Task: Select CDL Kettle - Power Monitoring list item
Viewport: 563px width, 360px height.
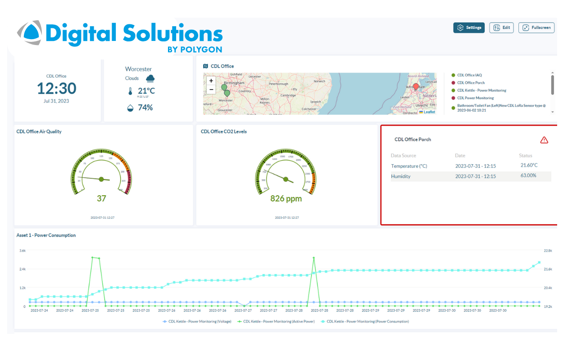Action: [481, 90]
